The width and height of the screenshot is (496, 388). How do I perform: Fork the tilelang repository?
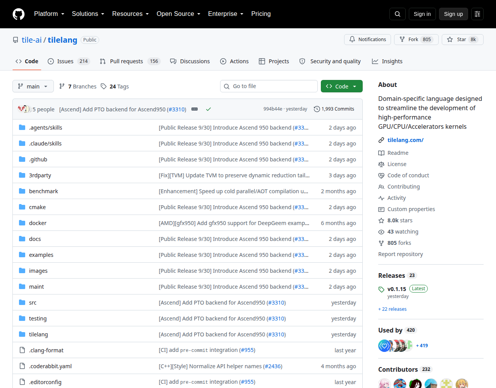416,40
